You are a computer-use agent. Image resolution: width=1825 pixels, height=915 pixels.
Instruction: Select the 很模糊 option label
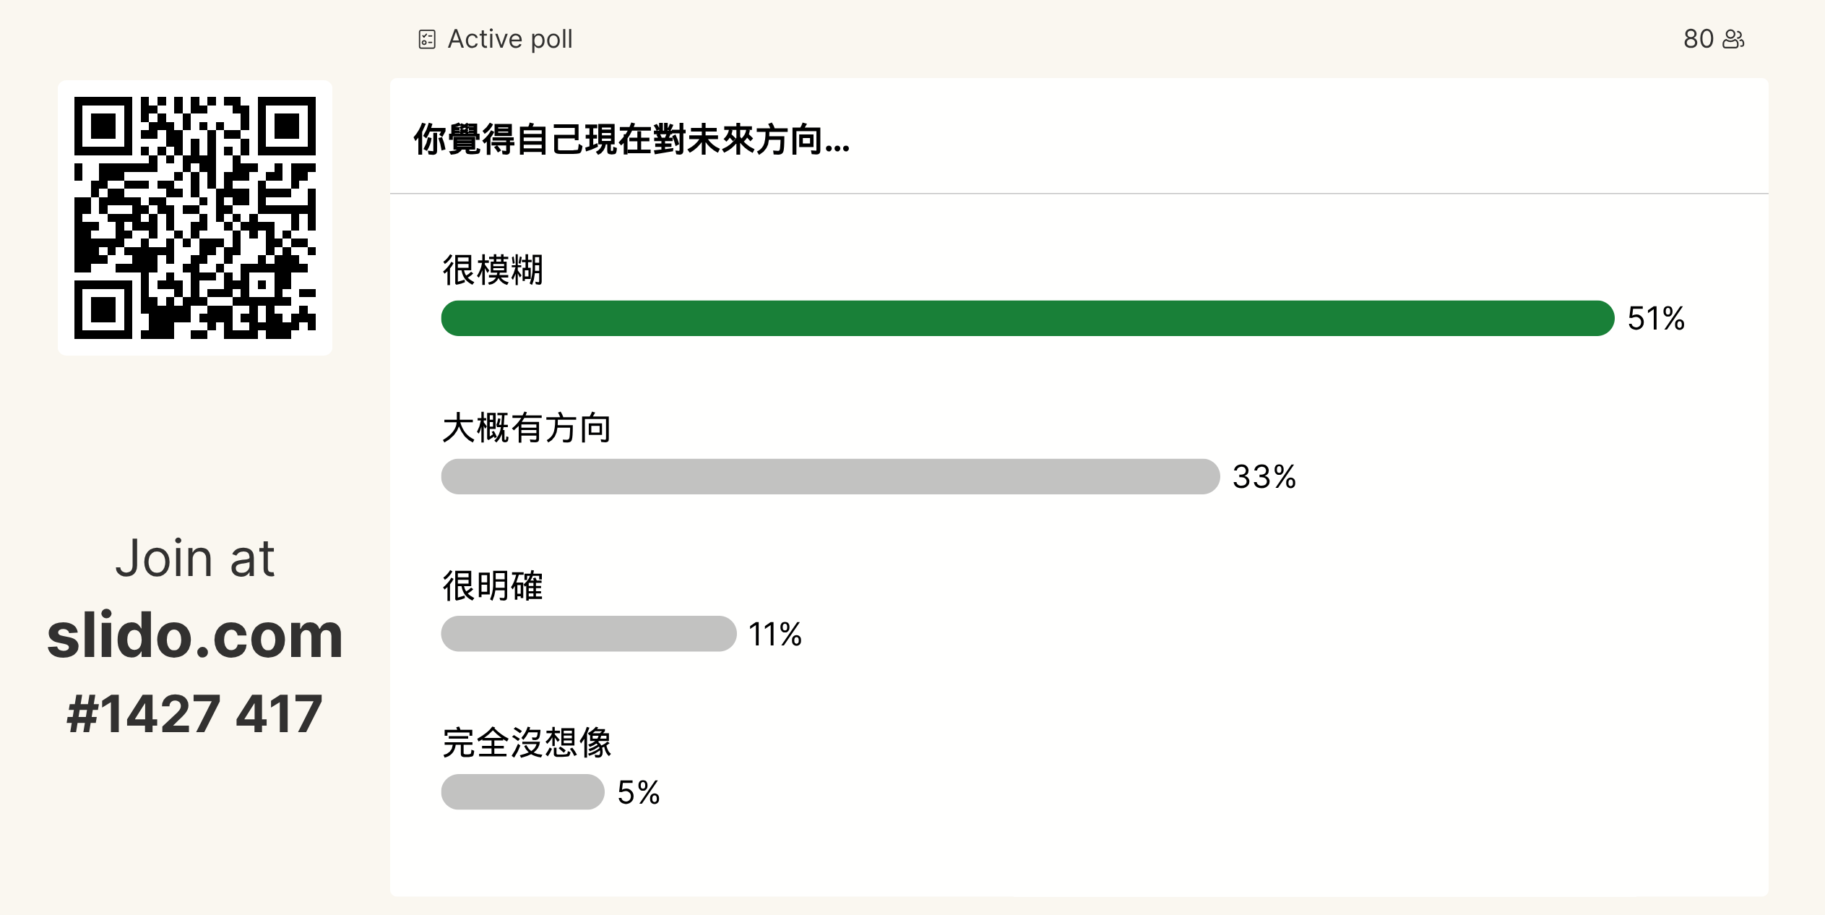click(x=493, y=270)
